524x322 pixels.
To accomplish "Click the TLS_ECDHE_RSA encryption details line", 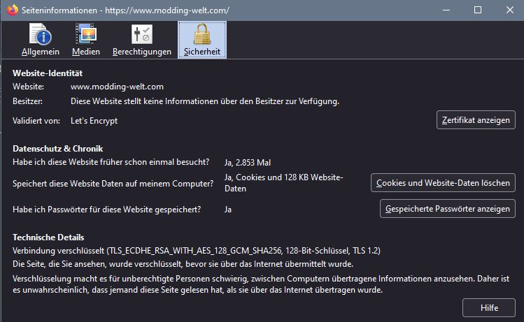I will (x=197, y=250).
